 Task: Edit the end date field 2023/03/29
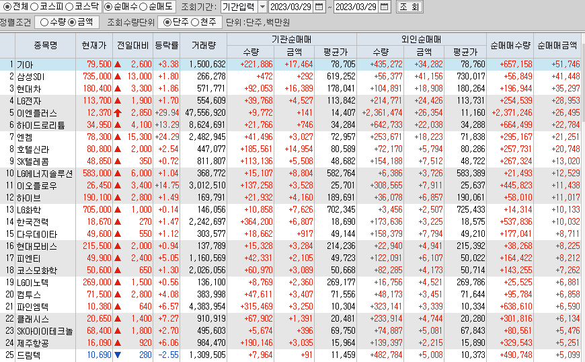(356, 7)
